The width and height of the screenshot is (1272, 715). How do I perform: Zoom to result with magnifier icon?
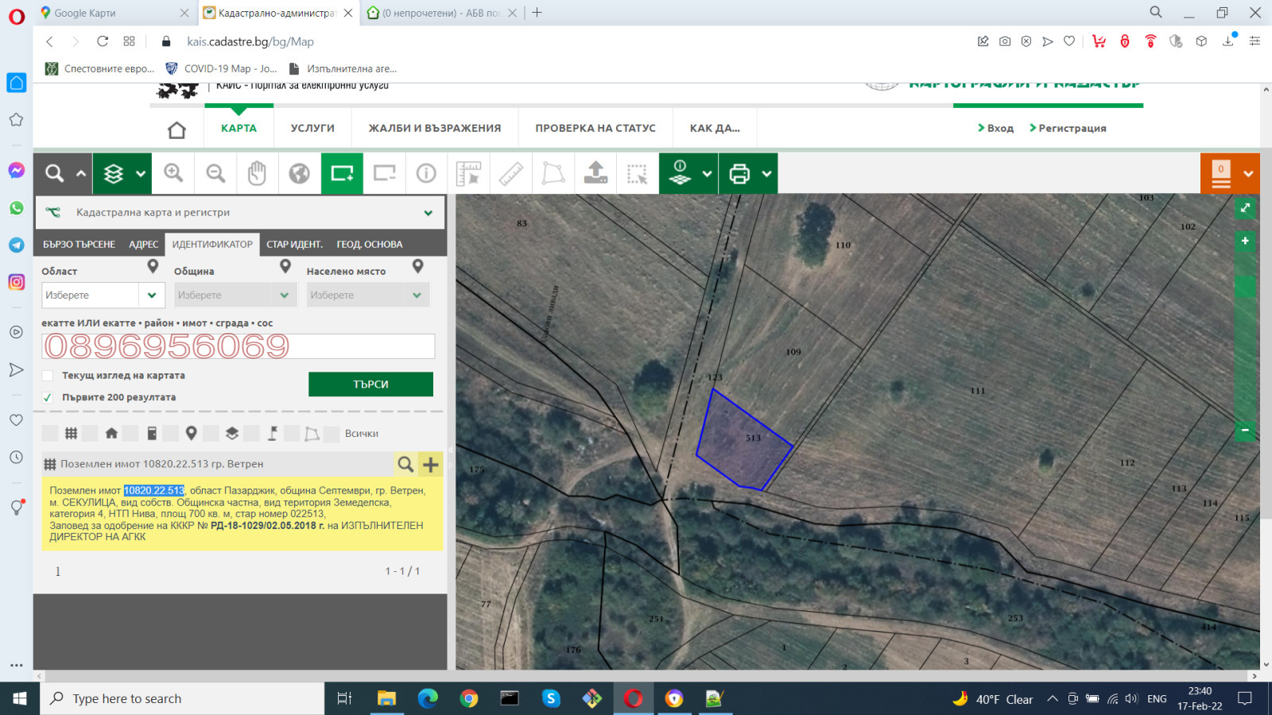405,464
